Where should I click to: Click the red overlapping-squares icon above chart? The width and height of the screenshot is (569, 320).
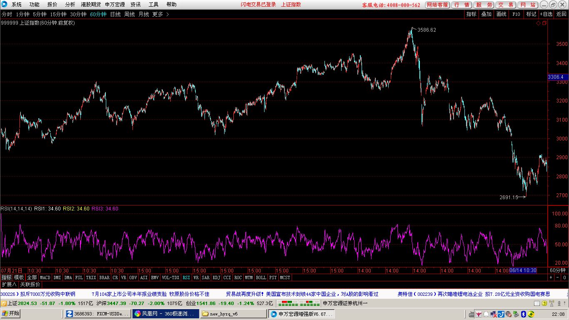click(x=544, y=23)
